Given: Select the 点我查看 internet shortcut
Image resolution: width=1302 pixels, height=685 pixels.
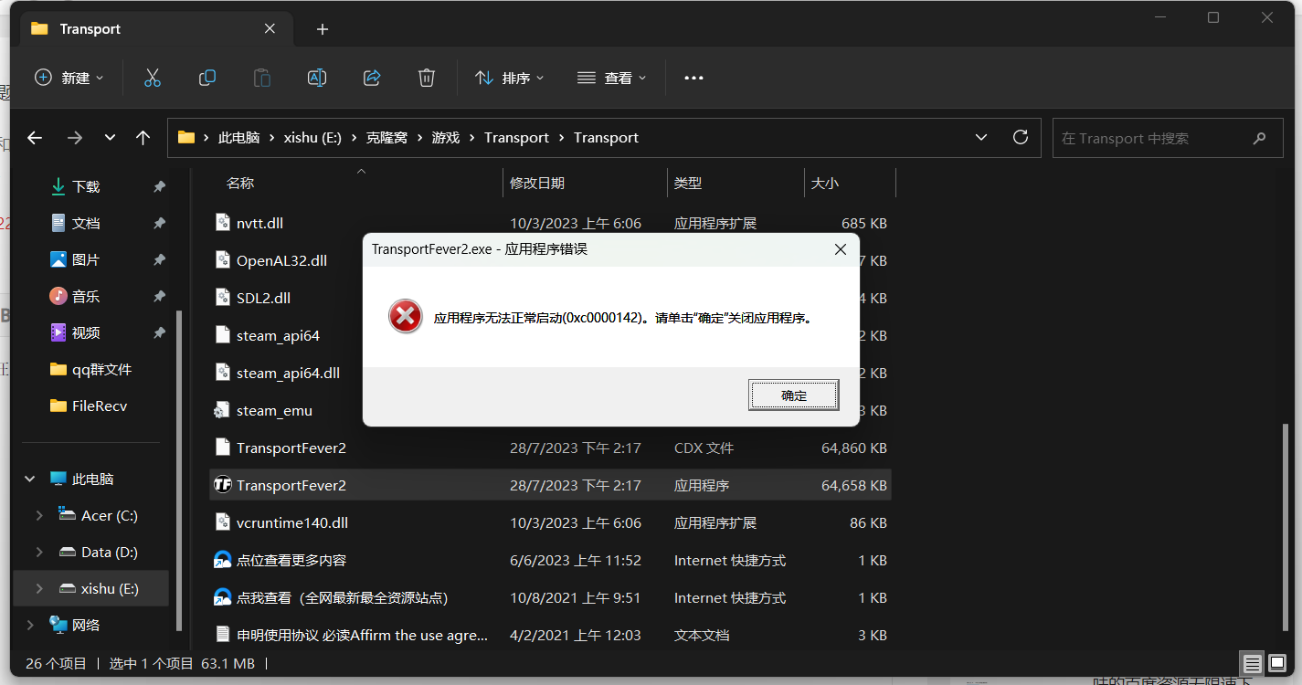Looking at the screenshot, I should [550, 598].
